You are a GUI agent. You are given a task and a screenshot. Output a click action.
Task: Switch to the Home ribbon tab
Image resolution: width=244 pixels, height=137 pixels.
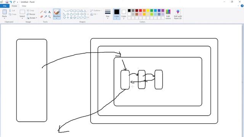coord(14,6)
